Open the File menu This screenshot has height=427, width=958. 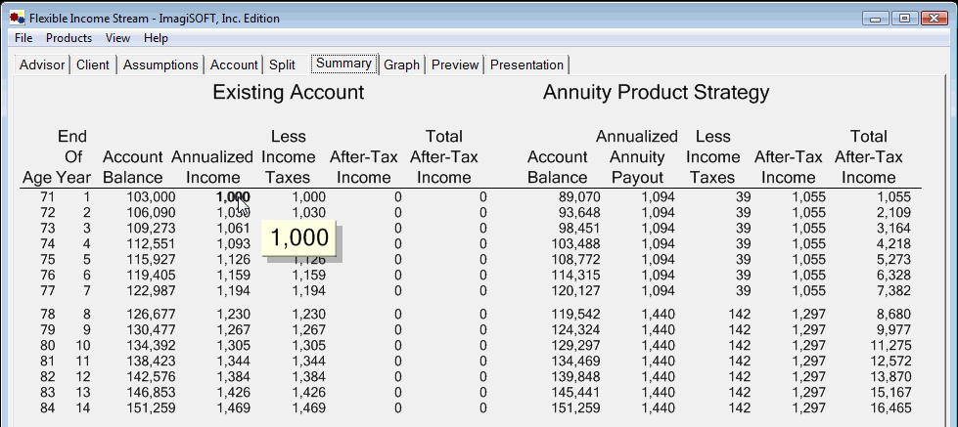(x=23, y=38)
